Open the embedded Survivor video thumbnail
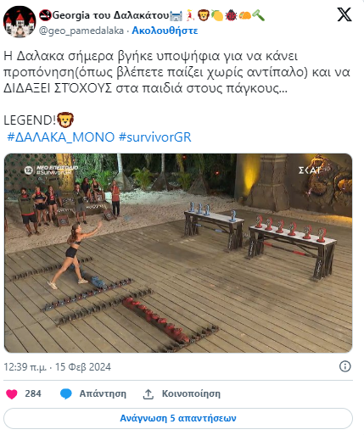The width and height of the screenshot is (364, 435). pos(178,253)
